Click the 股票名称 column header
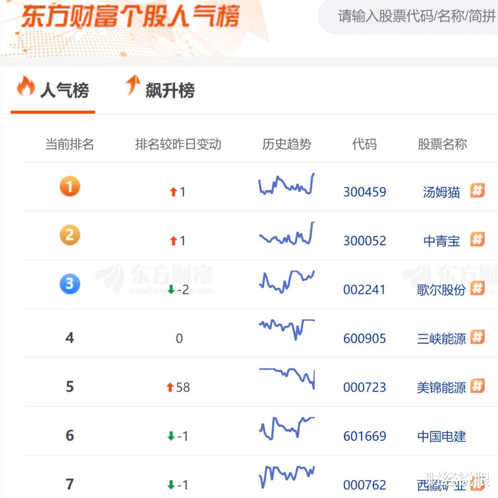The image size is (498, 498). point(442,144)
